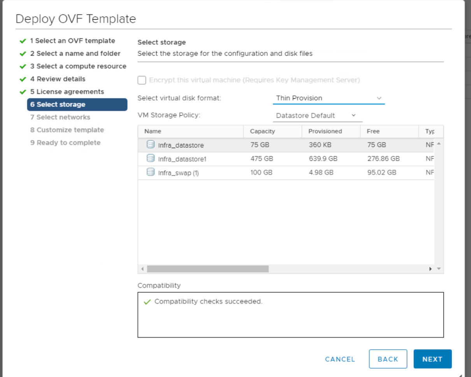Click the Infra_datastore1 database icon

coord(150,159)
